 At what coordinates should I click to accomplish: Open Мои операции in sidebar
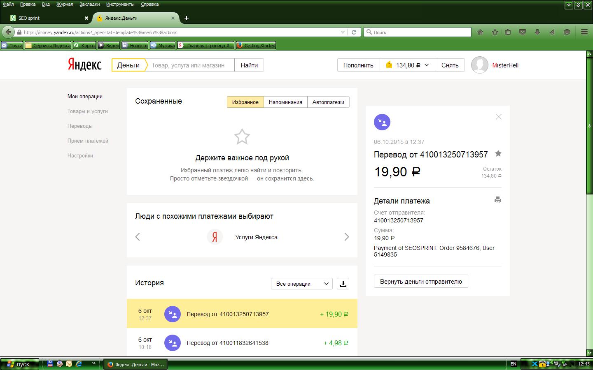coord(85,96)
